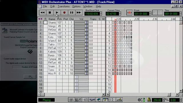Stop playback with the square Stop button
The width and height of the screenshot is (183, 103).
(50, 13)
